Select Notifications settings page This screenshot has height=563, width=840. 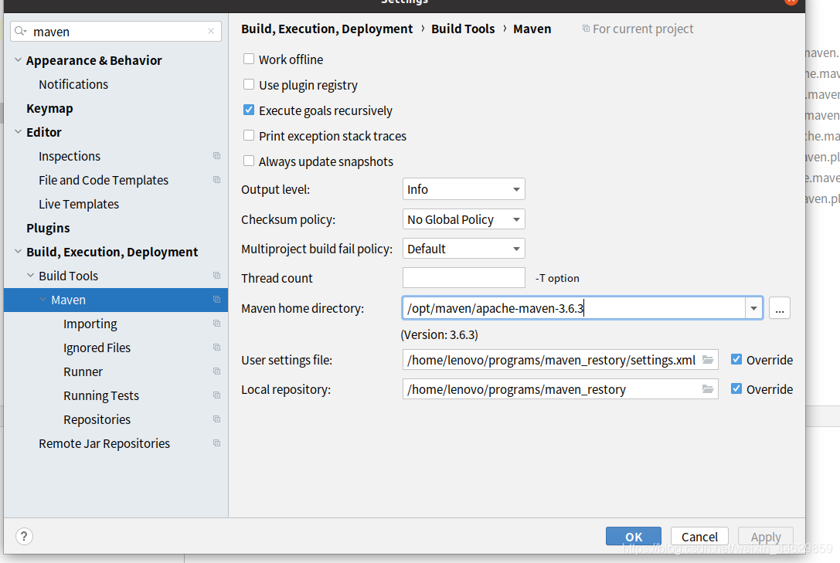[x=73, y=84]
